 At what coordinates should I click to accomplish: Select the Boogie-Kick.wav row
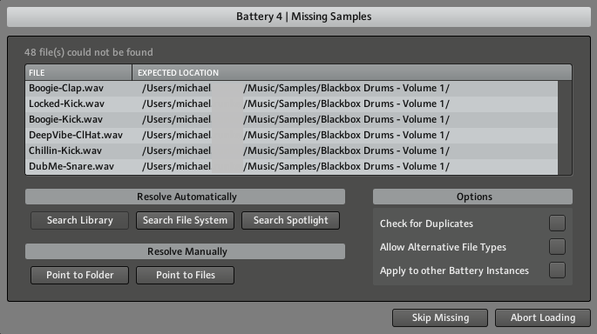[x=292, y=119]
